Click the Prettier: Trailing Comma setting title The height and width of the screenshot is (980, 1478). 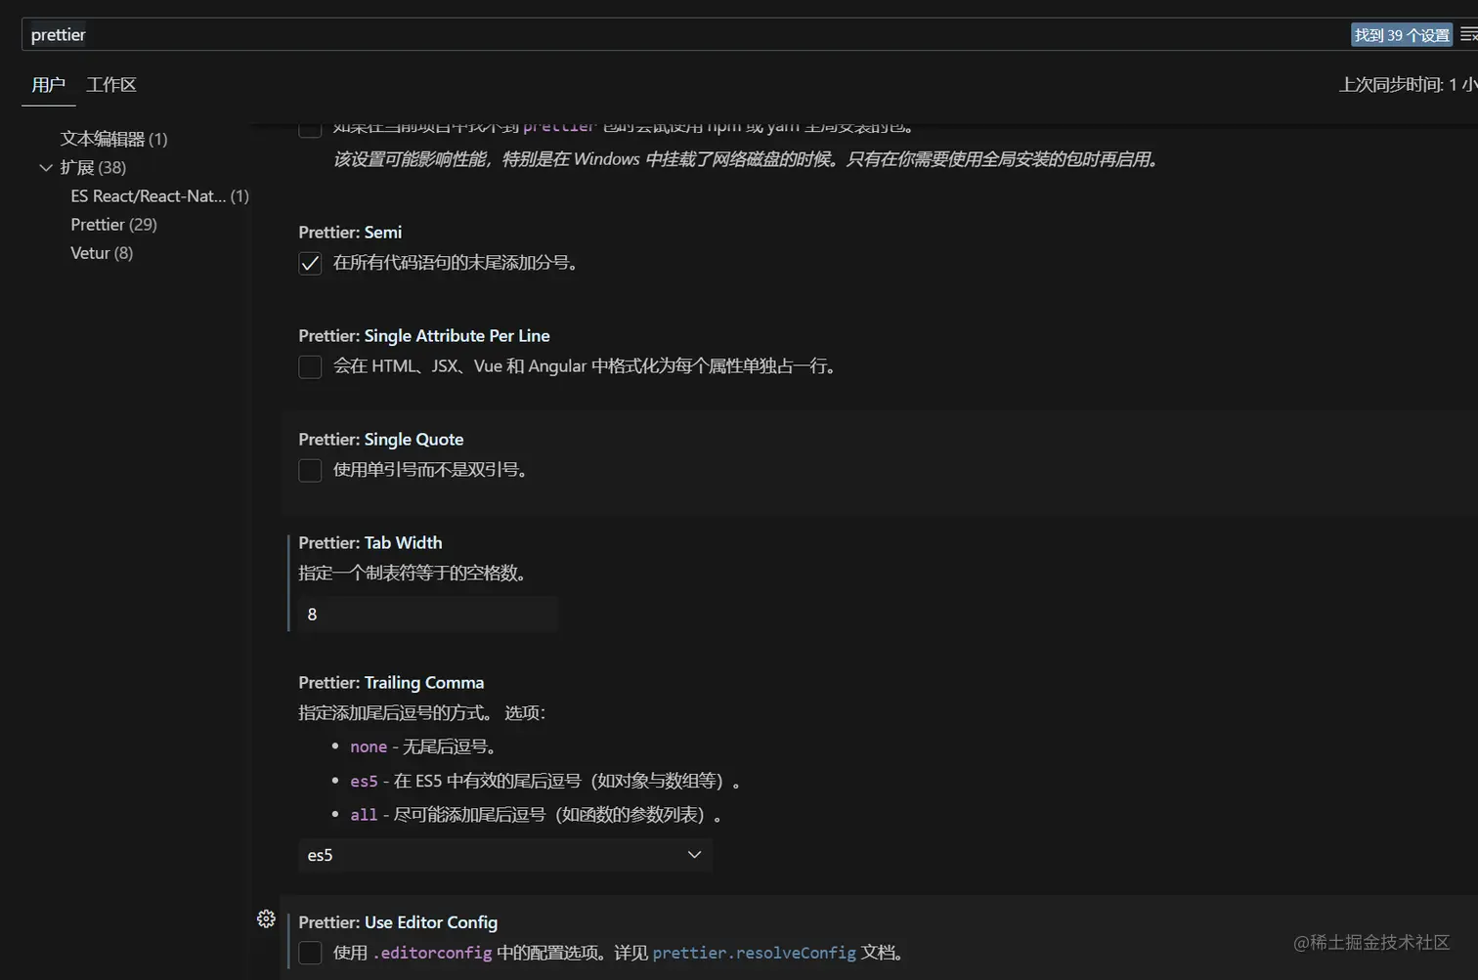391,682
